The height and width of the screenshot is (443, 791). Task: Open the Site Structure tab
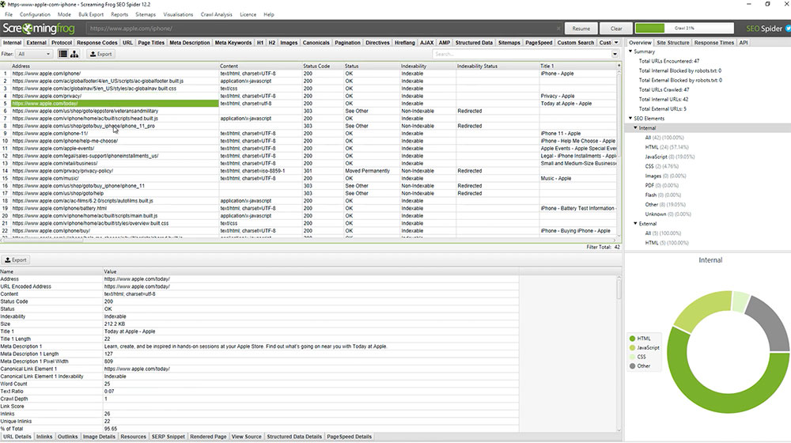(x=673, y=43)
